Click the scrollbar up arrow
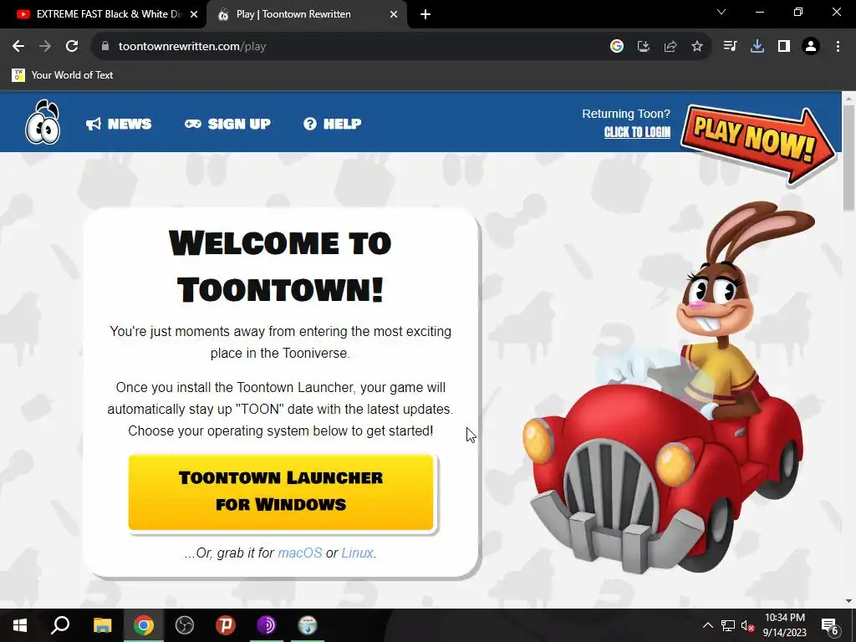The image size is (856, 642). pos(848,99)
